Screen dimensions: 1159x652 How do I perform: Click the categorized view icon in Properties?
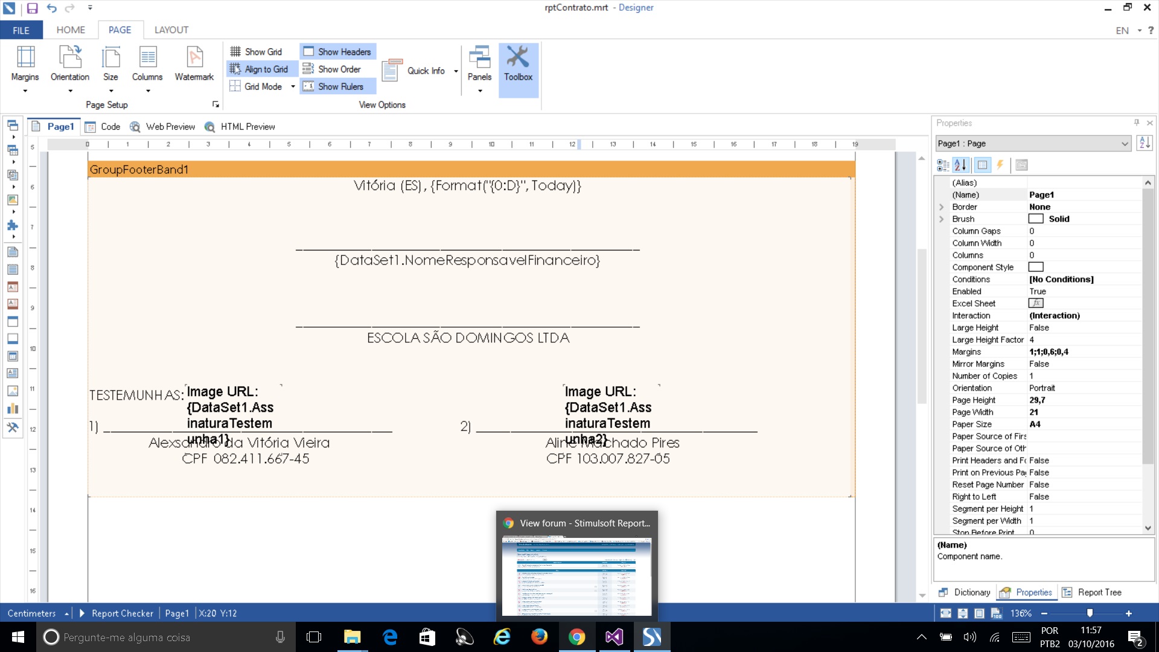coord(943,165)
